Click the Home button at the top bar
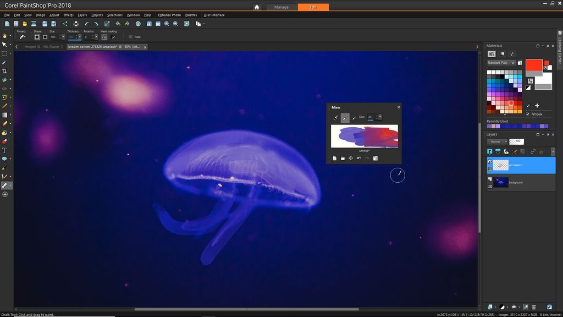The image size is (563, 317). click(257, 7)
